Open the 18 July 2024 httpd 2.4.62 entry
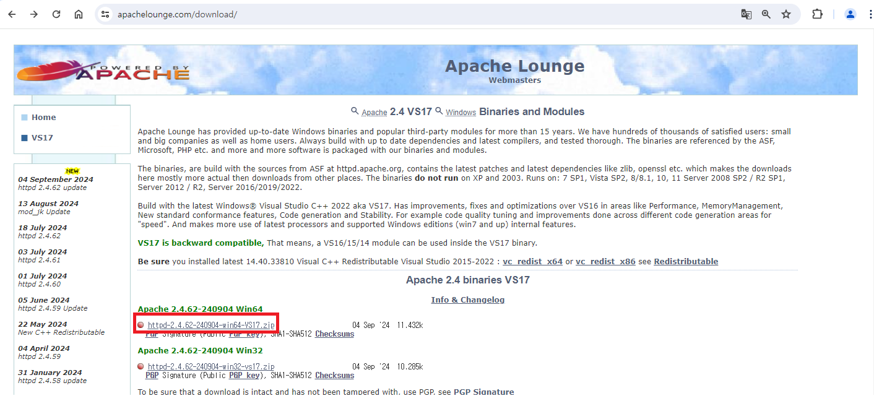The image size is (874, 401). tap(43, 231)
